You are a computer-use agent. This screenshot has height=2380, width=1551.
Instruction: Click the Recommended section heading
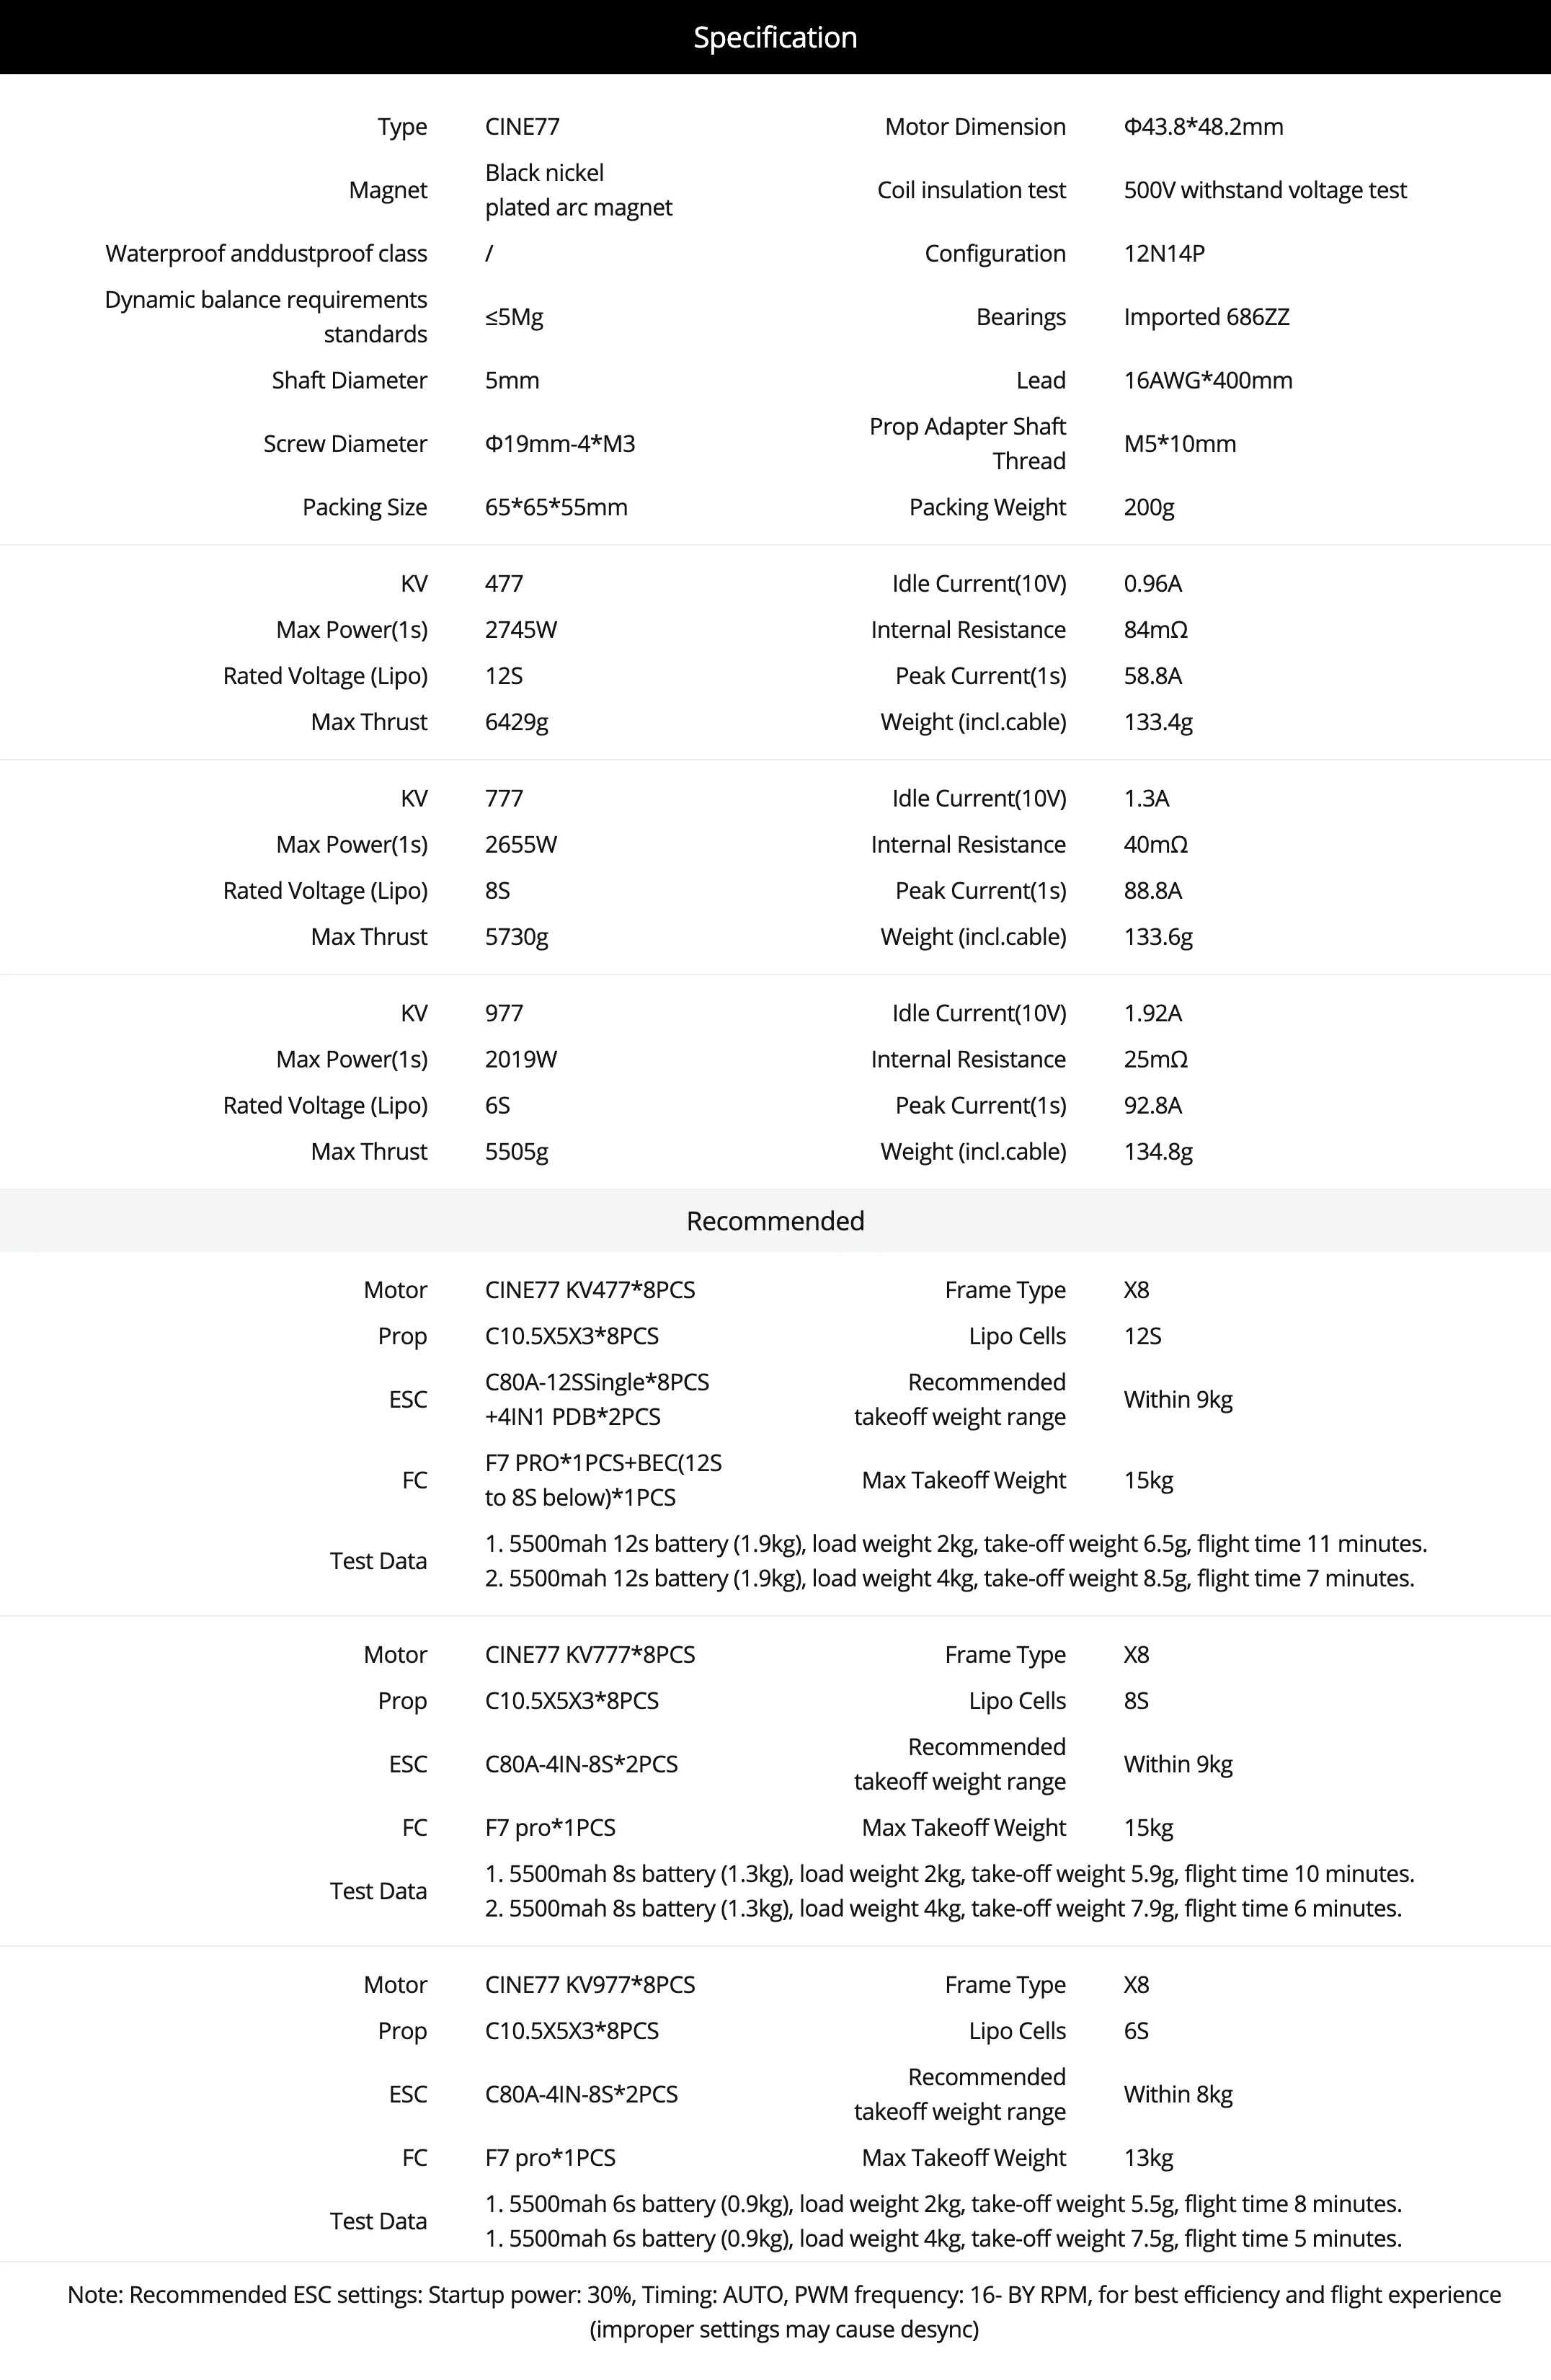coord(775,1221)
